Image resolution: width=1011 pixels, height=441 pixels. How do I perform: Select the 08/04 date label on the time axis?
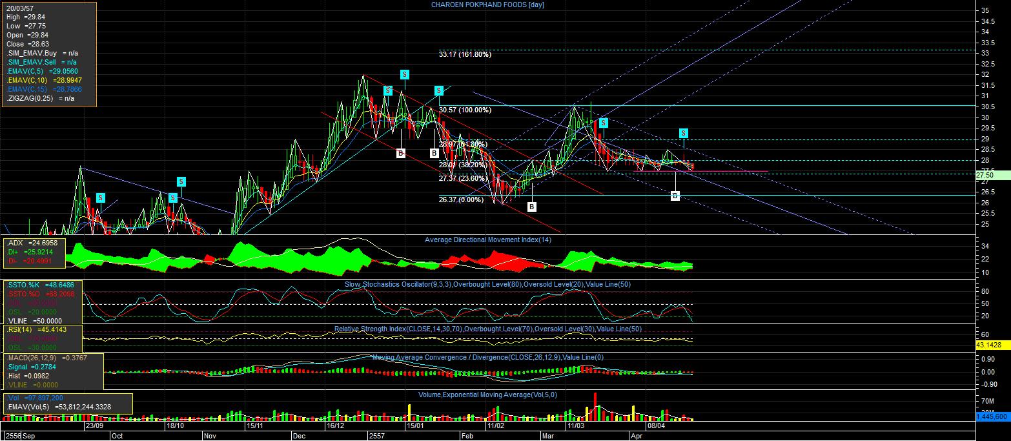[x=656, y=426]
